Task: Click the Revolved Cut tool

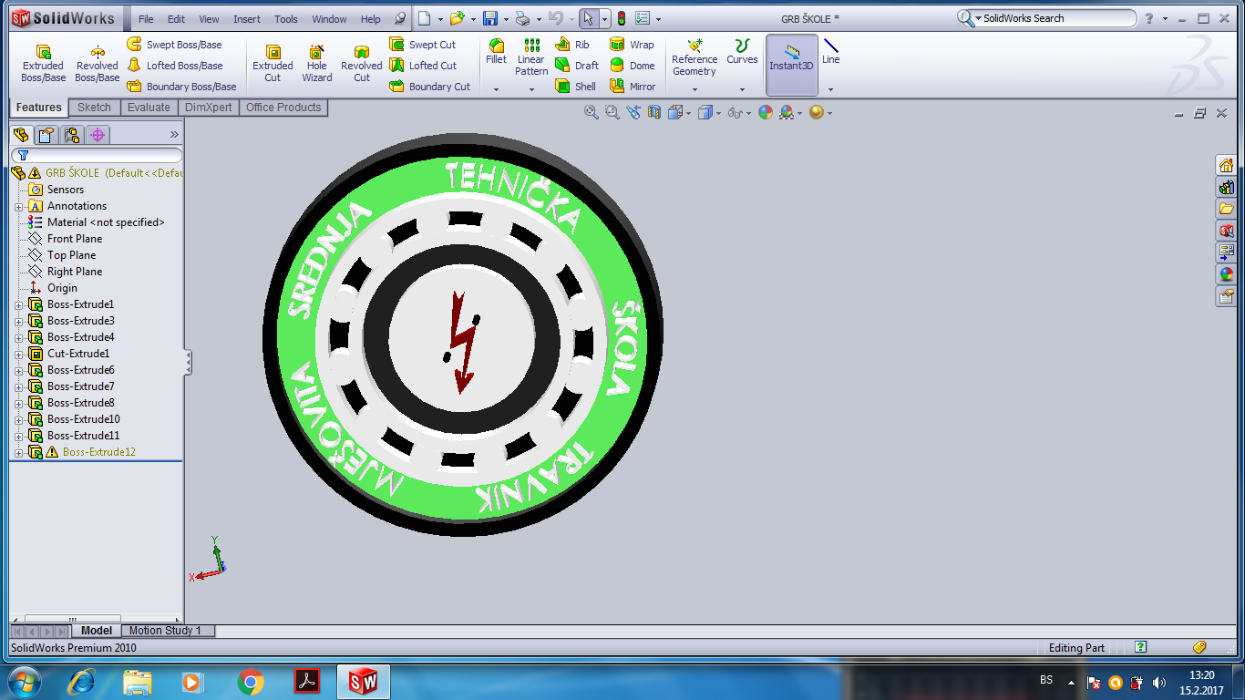Action: click(x=361, y=62)
